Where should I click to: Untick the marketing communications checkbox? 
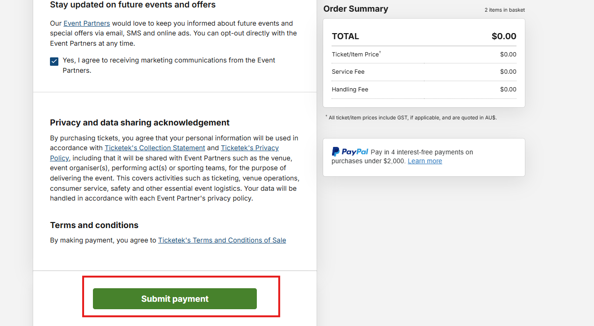tap(54, 61)
